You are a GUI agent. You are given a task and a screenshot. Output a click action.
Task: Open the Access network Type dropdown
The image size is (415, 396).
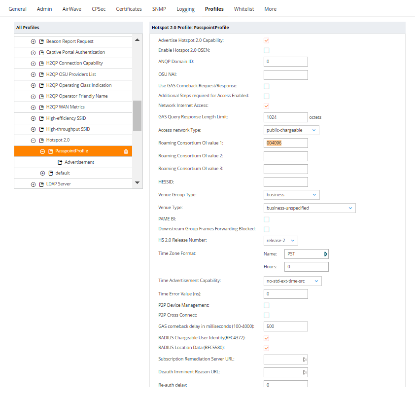point(291,130)
